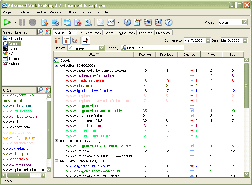Click the Google logo icon in results tree
This screenshot has width=252, height=185.
pyautogui.click(x=56, y=61)
